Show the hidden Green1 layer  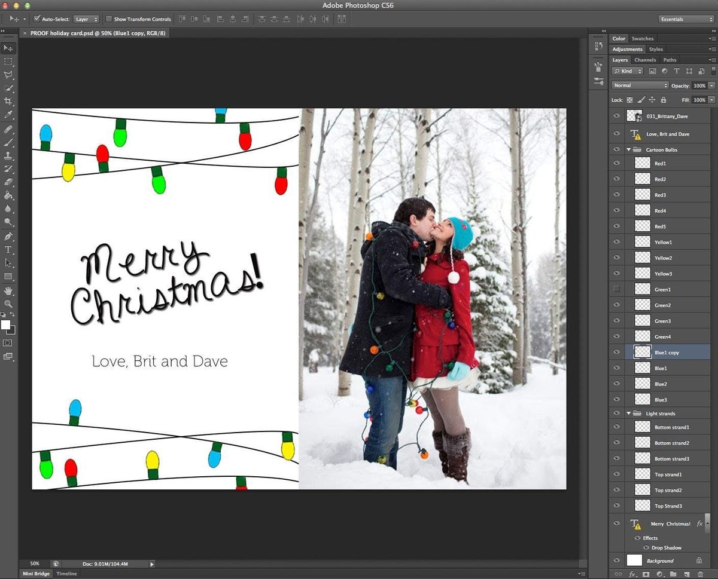point(616,289)
